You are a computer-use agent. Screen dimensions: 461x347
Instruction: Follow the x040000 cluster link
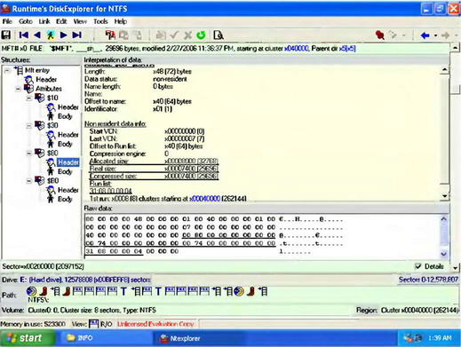click(297, 49)
